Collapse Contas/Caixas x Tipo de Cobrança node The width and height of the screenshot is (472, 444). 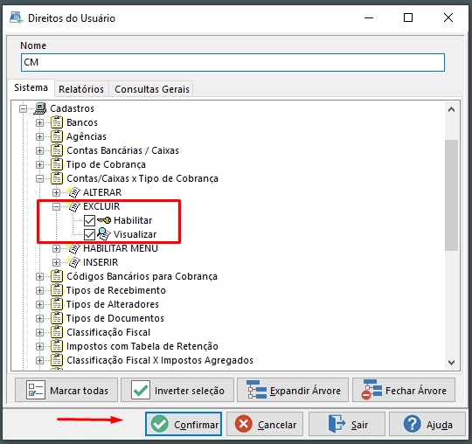tap(39, 178)
